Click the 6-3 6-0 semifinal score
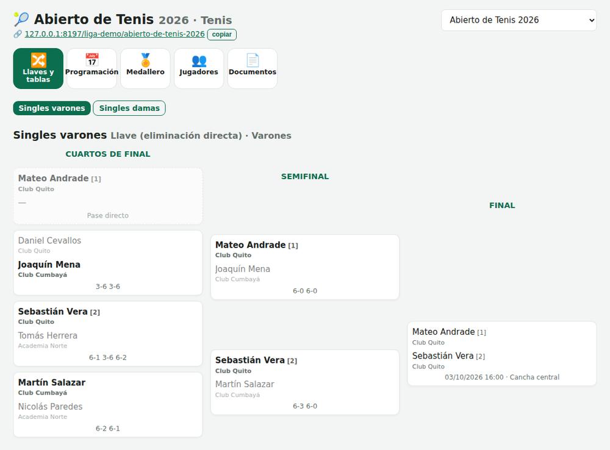 305,406
